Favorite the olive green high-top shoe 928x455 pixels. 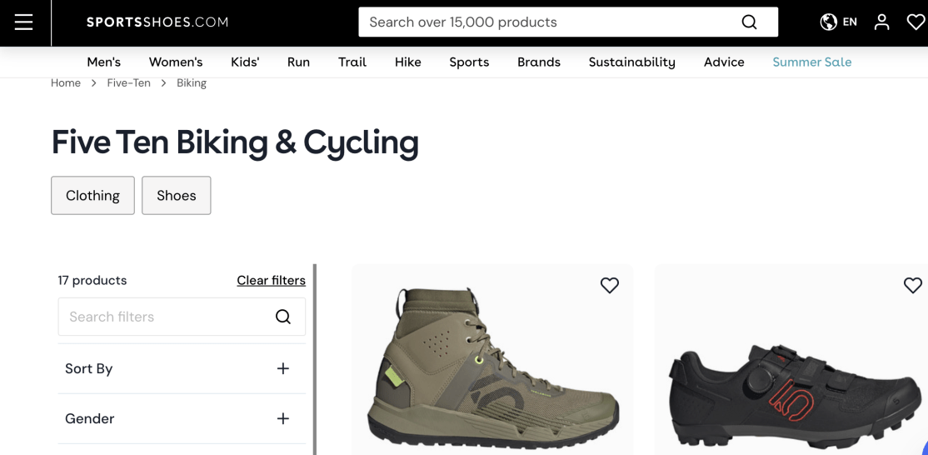(x=610, y=286)
